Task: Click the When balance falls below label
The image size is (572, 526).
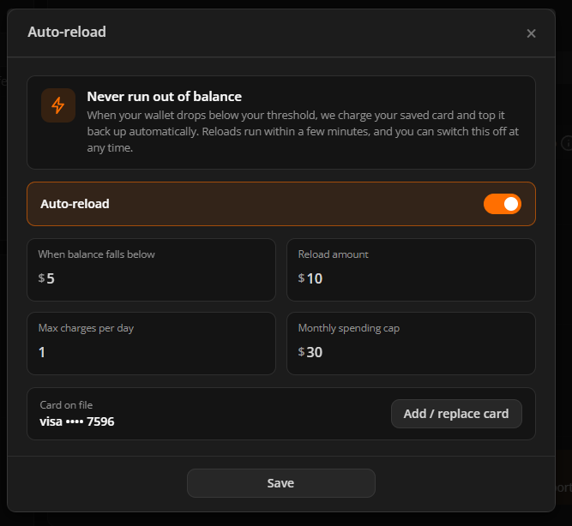Action: point(97,254)
